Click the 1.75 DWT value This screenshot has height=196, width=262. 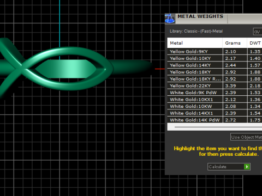coord(255,120)
